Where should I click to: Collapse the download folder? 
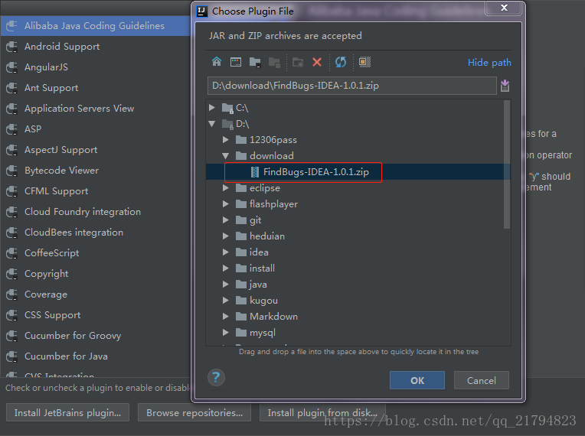pyautogui.click(x=226, y=156)
